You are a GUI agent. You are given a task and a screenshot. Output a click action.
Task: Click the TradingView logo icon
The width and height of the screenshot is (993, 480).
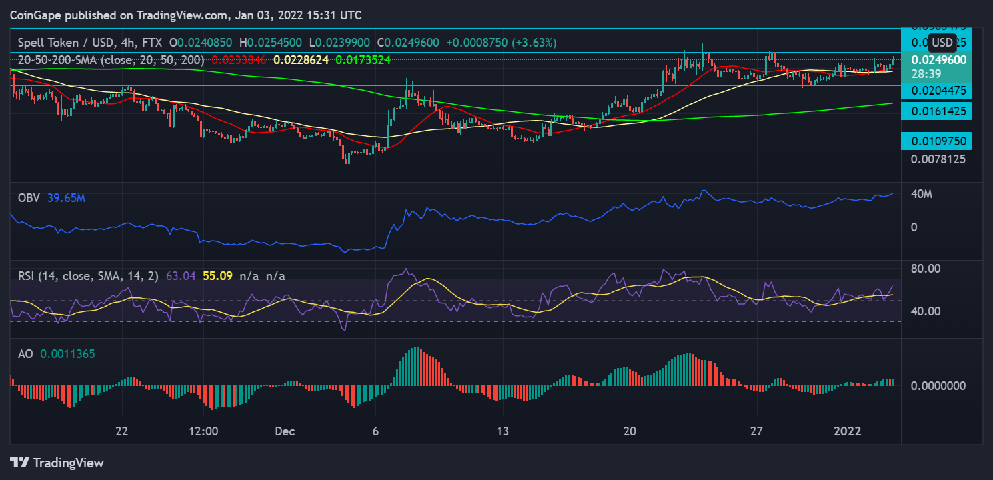tap(19, 462)
